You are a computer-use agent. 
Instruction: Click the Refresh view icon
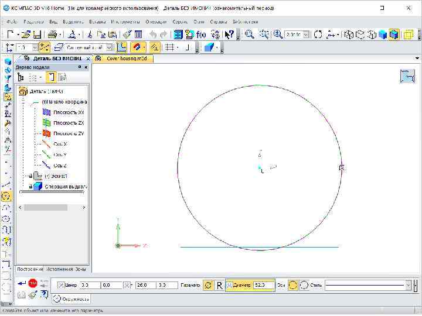[x=318, y=35]
